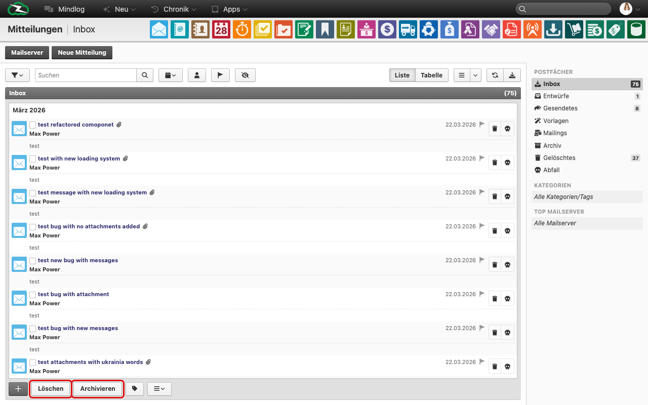The width and height of the screenshot is (648, 405).
Task: Open the green percent price tag icon
Action: coord(616,29)
